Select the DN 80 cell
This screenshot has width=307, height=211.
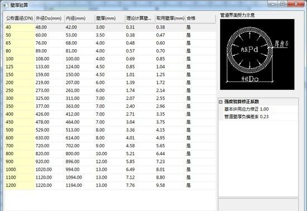click(20, 51)
